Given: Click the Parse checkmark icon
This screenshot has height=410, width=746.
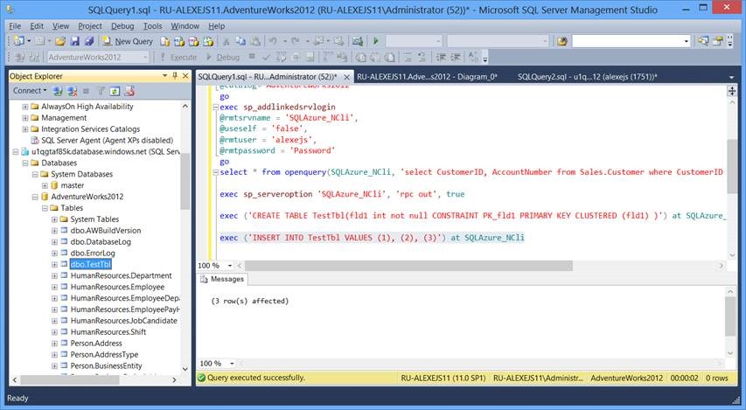Looking at the screenshot, I should point(267,57).
